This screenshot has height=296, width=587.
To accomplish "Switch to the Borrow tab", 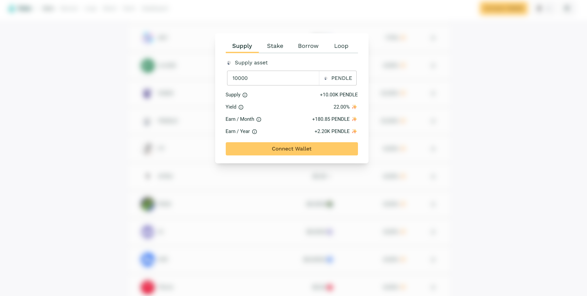I will tap(308, 46).
